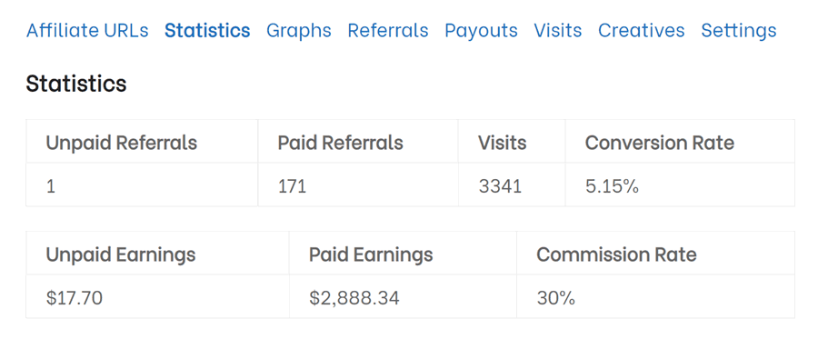Select the $17.70 unpaid earnings value
The width and height of the screenshot is (818, 339).
point(75,298)
